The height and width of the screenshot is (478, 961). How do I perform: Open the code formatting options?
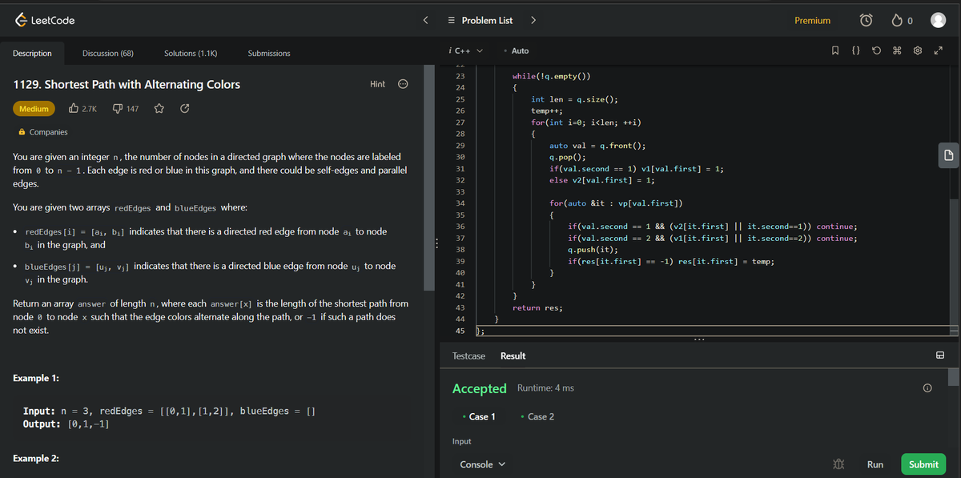click(855, 50)
